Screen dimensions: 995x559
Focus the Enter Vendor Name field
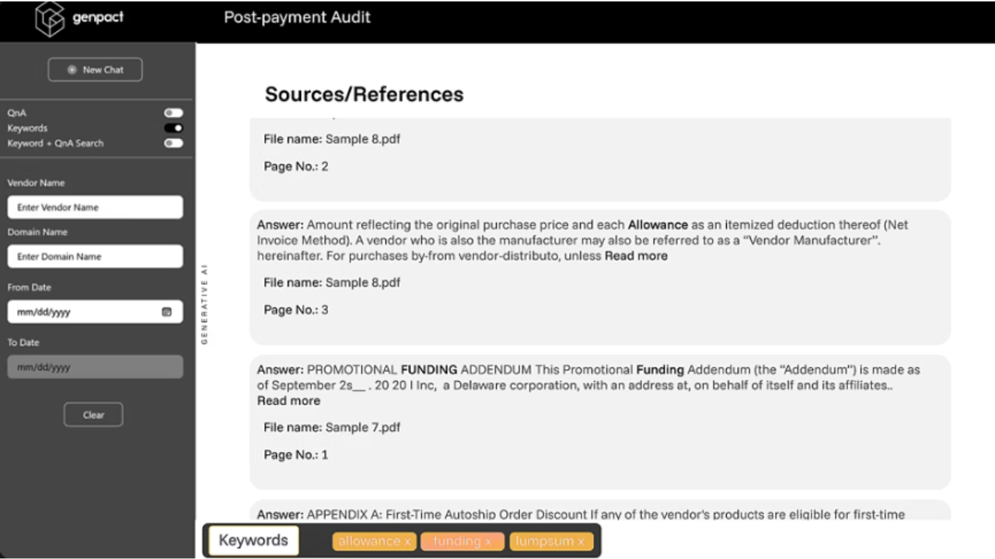coord(95,207)
